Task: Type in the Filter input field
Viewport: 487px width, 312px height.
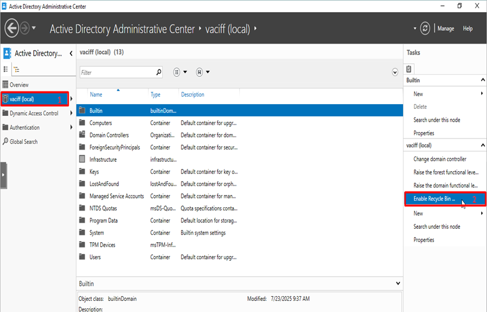Action: coord(117,73)
